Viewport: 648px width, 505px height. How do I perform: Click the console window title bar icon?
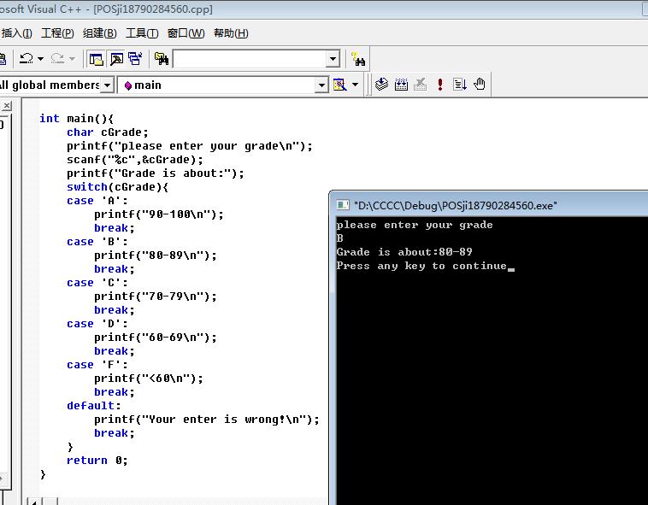pyautogui.click(x=342, y=205)
